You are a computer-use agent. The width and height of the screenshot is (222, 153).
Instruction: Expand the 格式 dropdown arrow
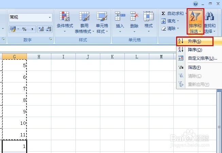pyautogui.click(x=149, y=31)
